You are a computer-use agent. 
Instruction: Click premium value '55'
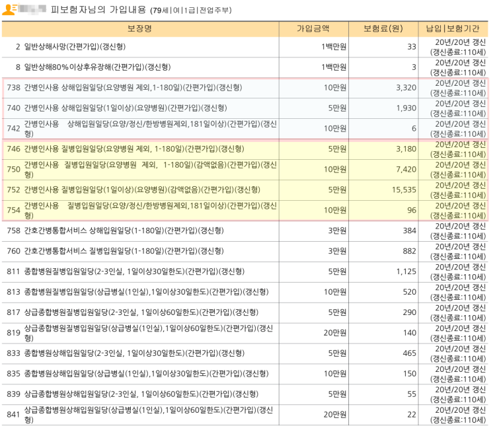point(412,394)
